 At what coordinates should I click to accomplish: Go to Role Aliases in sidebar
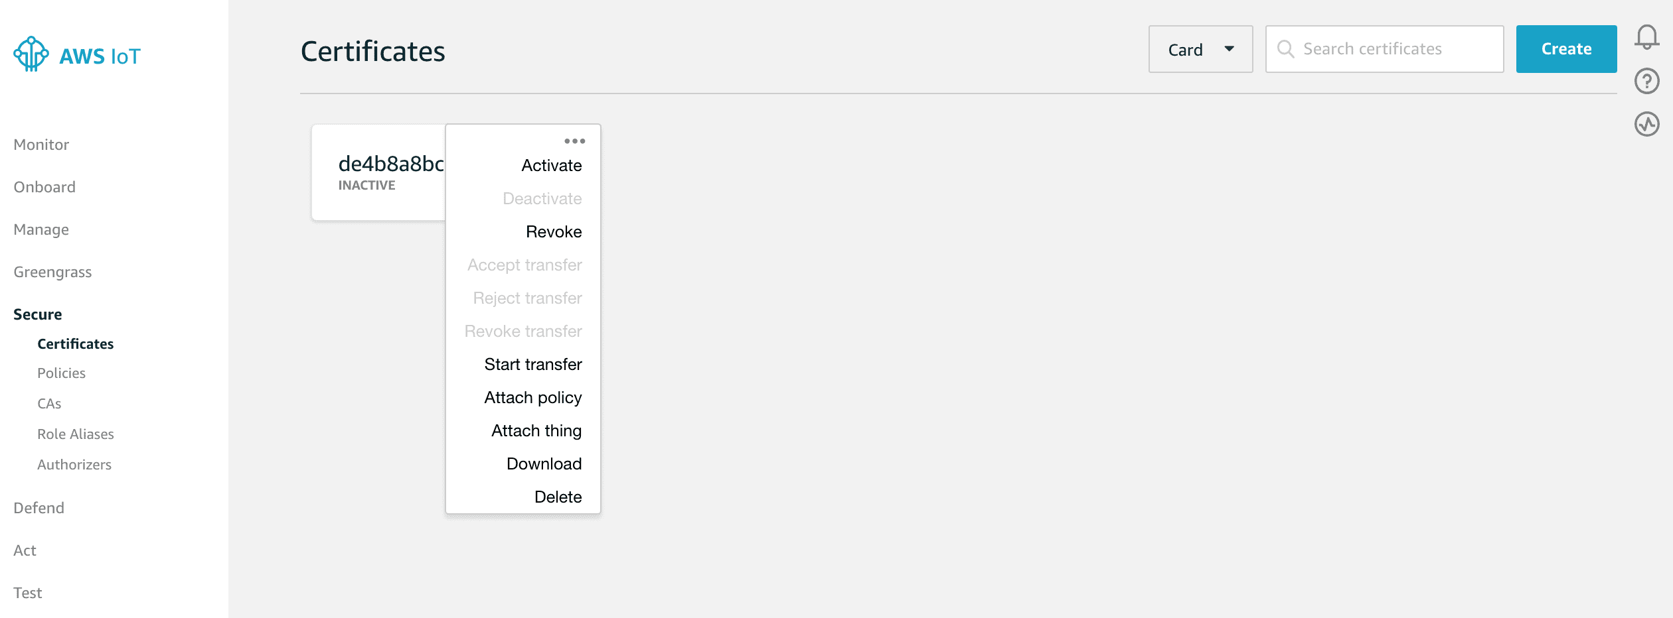tap(76, 434)
